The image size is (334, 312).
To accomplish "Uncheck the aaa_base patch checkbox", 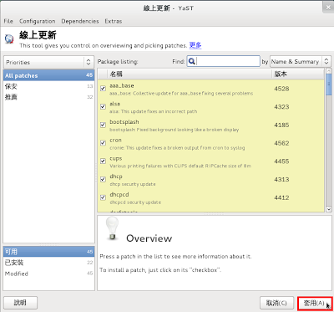I will click(103, 89).
